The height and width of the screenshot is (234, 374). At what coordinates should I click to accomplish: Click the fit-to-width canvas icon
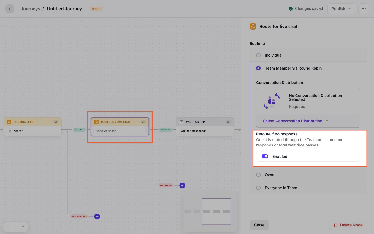23,227
